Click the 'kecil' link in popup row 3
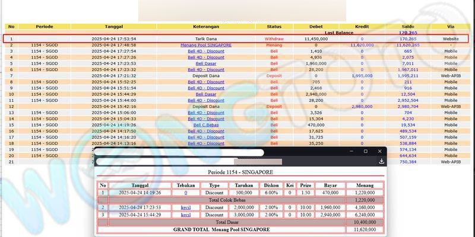Screen dimensions: 475x237 click(185, 214)
